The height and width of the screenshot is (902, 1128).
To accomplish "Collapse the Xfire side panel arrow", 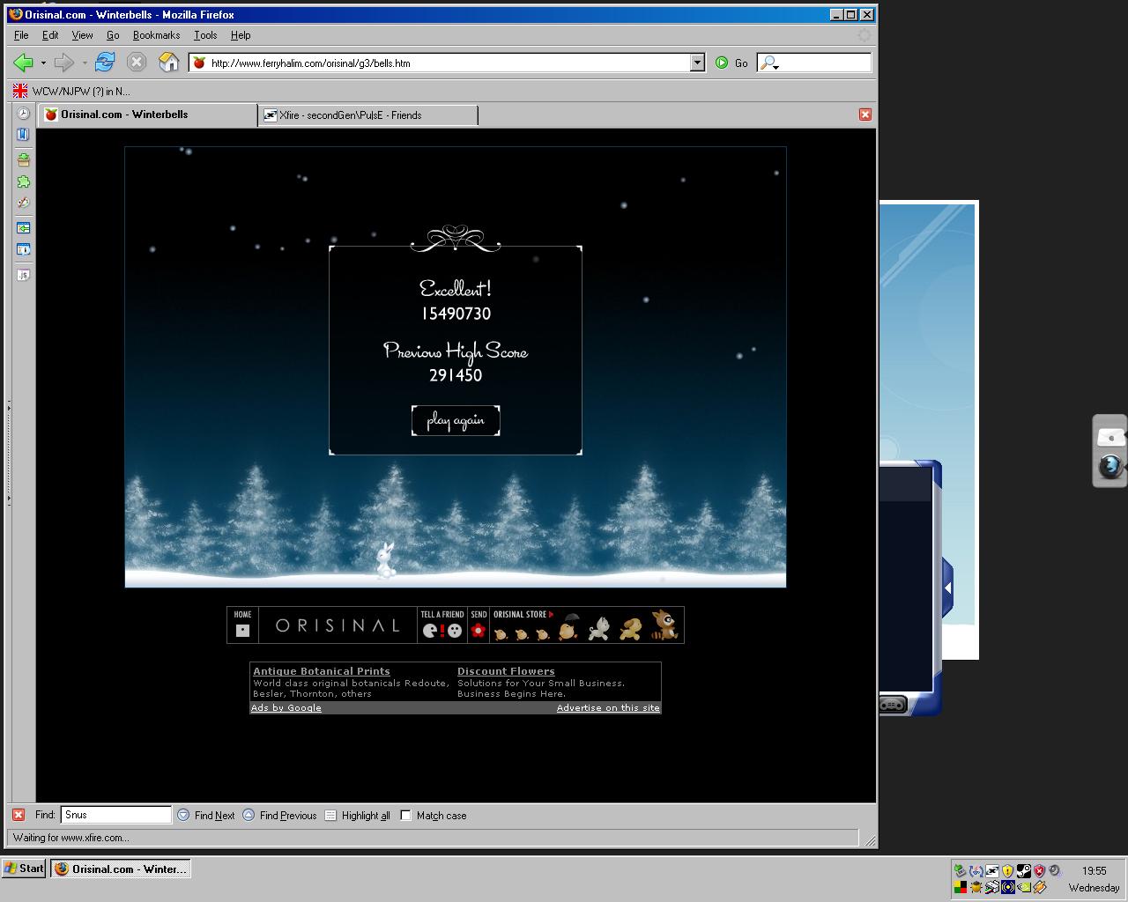I will (947, 588).
